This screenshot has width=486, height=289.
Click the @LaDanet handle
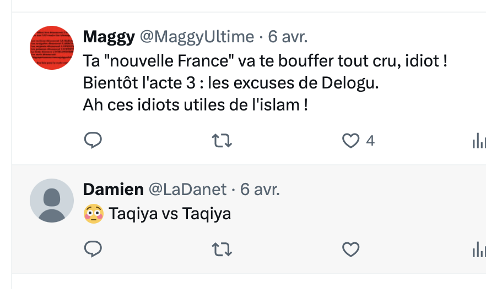pyautogui.click(x=188, y=190)
